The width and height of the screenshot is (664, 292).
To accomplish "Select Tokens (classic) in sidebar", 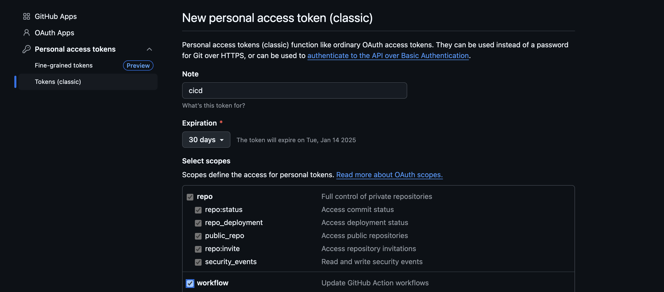I will coord(58,82).
